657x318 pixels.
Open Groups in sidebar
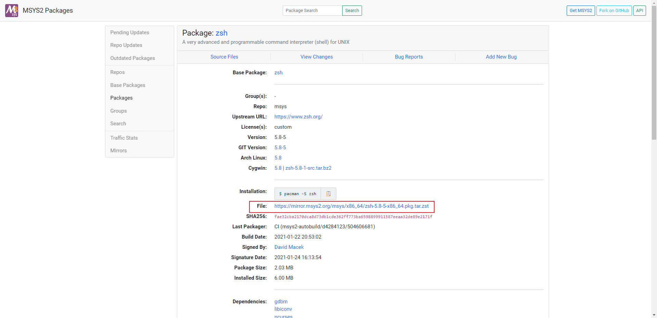point(118,111)
